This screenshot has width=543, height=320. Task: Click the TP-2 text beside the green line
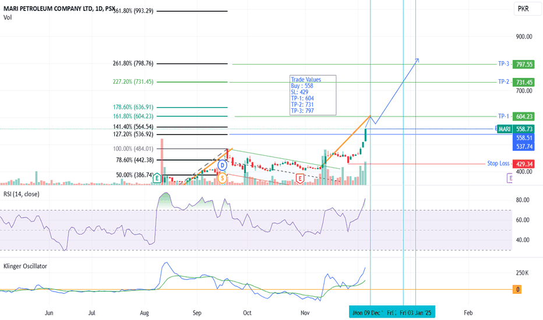coord(503,81)
